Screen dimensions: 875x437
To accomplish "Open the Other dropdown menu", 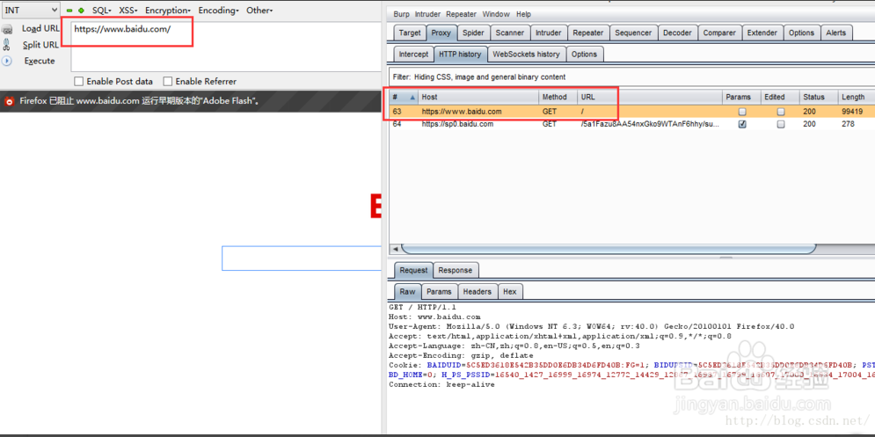I will pyautogui.click(x=259, y=10).
